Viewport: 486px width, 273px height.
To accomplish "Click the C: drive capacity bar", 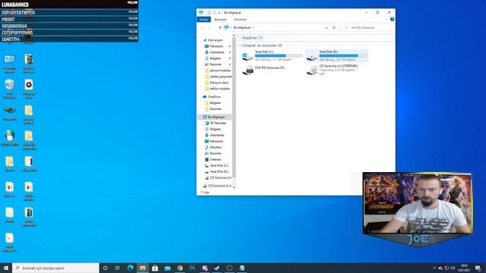I will point(279,55).
